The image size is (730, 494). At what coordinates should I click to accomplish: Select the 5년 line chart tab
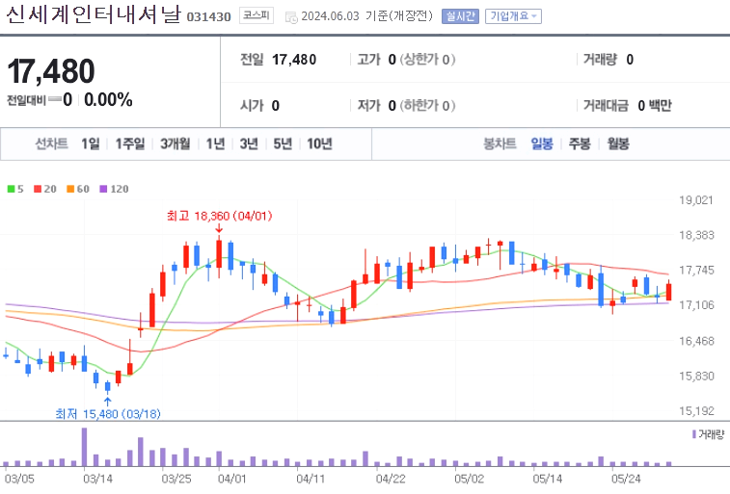(x=283, y=144)
